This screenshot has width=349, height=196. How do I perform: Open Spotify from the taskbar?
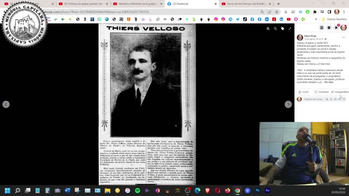(137, 191)
